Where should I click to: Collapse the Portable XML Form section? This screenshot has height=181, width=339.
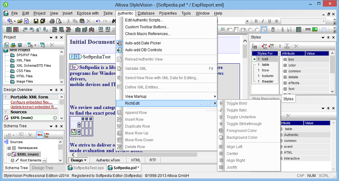6,97
